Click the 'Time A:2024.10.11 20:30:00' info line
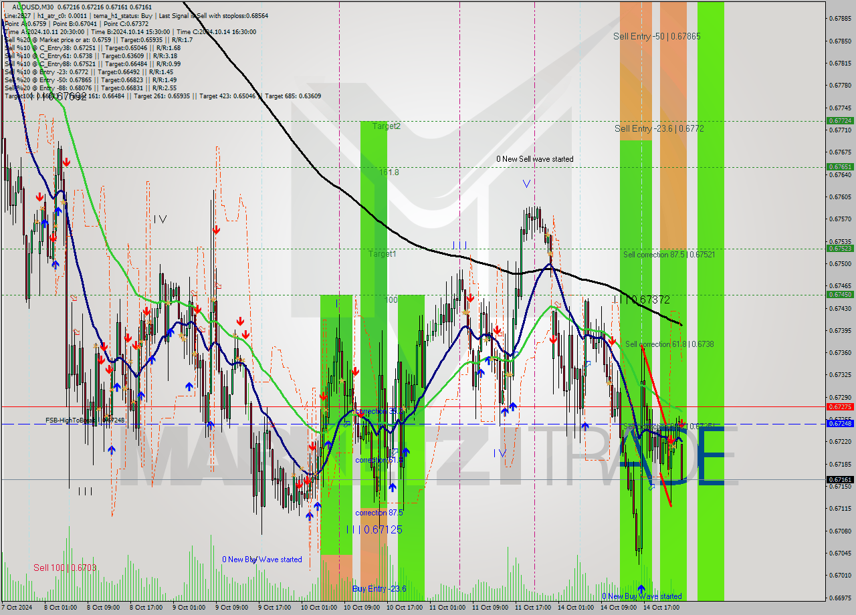Viewport: 856px width, 615px height. coord(130,31)
